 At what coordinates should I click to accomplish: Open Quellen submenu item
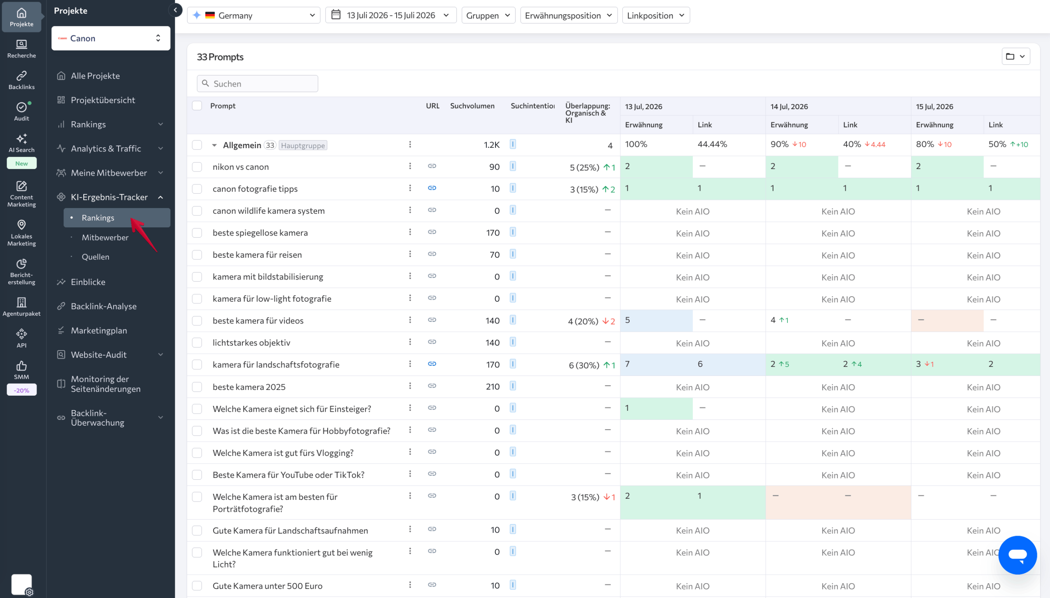click(96, 257)
